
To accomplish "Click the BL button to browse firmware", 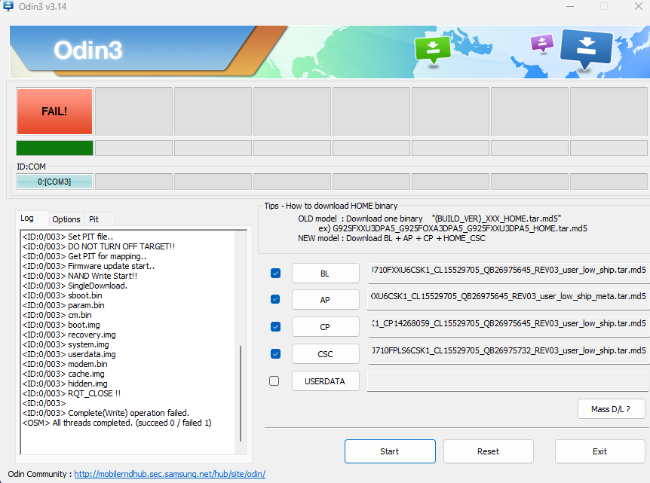I will 326,274.
